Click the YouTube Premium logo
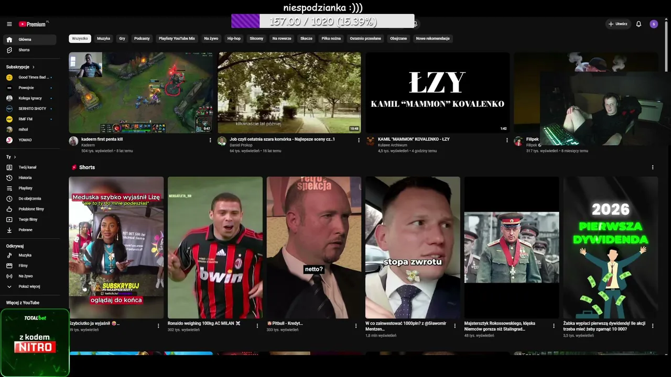This screenshot has height=377, width=671. tap(33, 24)
